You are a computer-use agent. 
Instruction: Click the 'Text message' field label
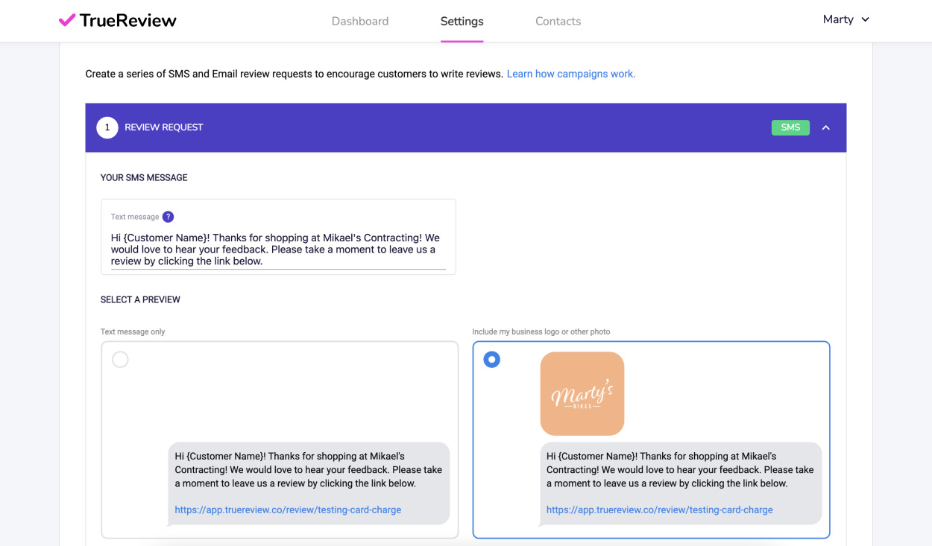coord(135,217)
